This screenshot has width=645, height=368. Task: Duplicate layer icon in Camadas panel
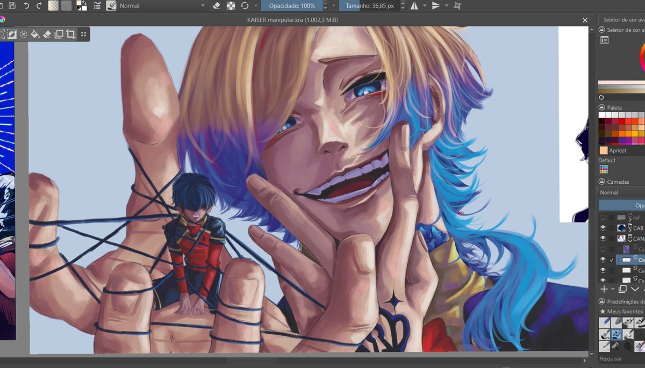point(622,289)
